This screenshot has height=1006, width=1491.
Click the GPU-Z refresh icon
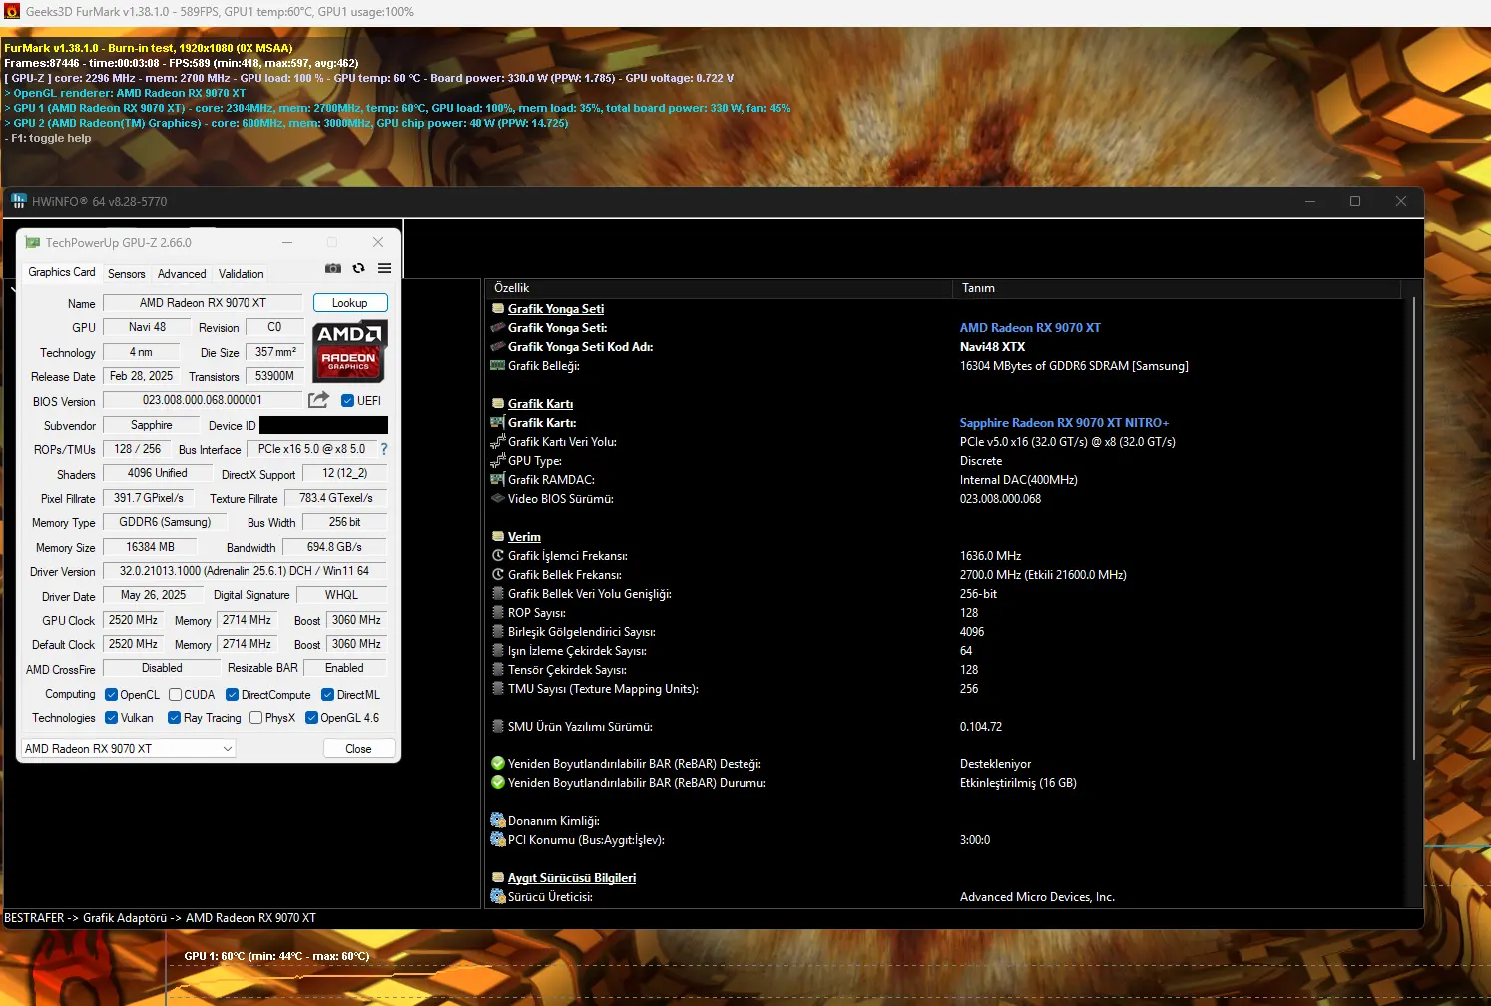tap(359, 268)
